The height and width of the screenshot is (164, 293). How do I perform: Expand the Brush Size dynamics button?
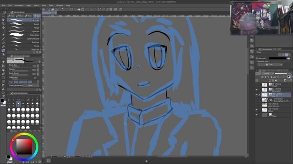[x=38, y=66]
